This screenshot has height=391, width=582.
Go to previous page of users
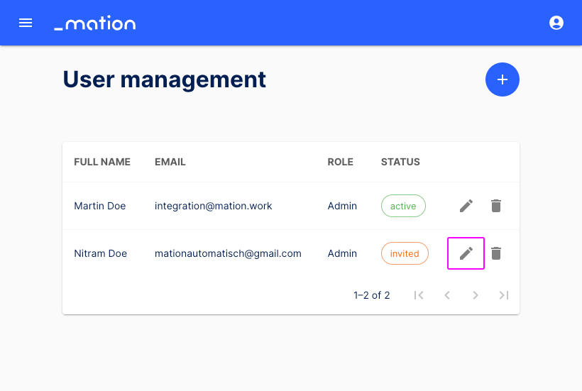447,295
